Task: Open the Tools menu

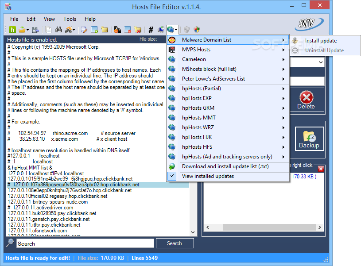Action: [x=70, y=19]
